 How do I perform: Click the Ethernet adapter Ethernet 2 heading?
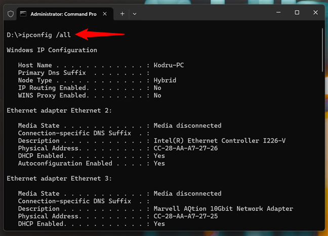coord(59,110)
